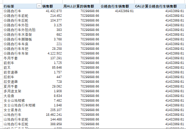This screenshot has height=129, width=186.
Task: Select the sales value 3,125
Action: point(58,25)
